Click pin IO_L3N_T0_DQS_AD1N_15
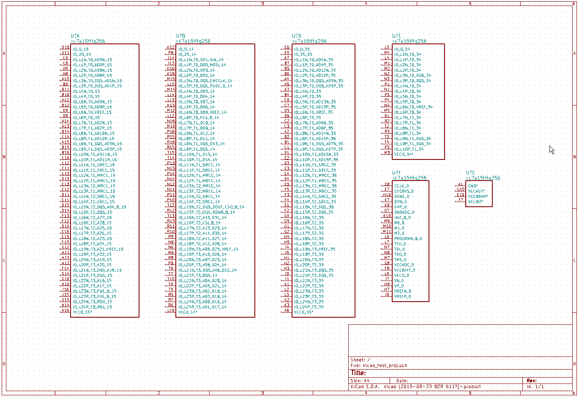The width and height of the screenshot is (579, 397). pos(97,81)
